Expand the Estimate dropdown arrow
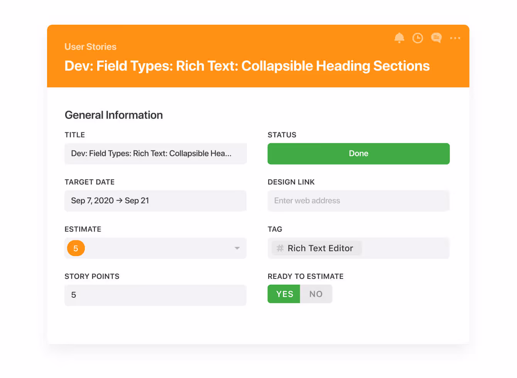 click(237, 248)
